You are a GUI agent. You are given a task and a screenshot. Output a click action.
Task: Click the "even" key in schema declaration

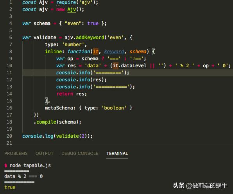(x=73, y=23)
